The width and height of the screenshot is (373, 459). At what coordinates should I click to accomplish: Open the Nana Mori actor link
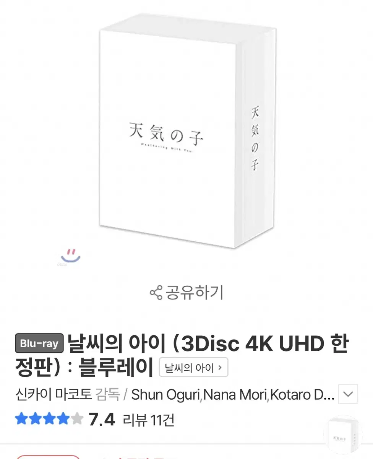coord(234,394)
